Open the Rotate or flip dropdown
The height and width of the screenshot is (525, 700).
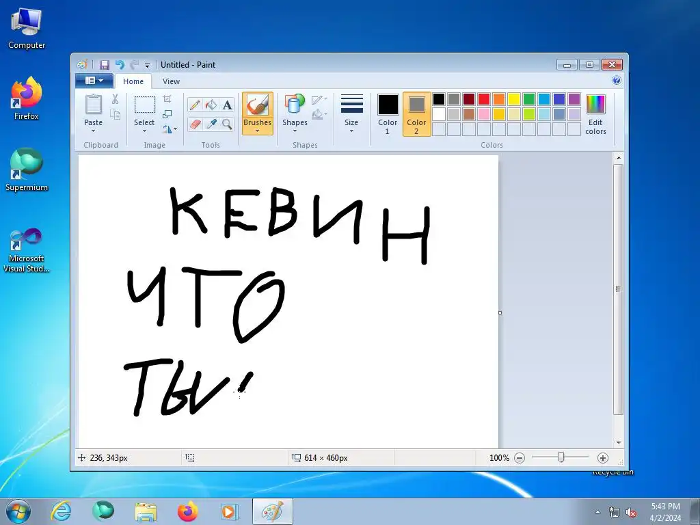coord(170,129)
